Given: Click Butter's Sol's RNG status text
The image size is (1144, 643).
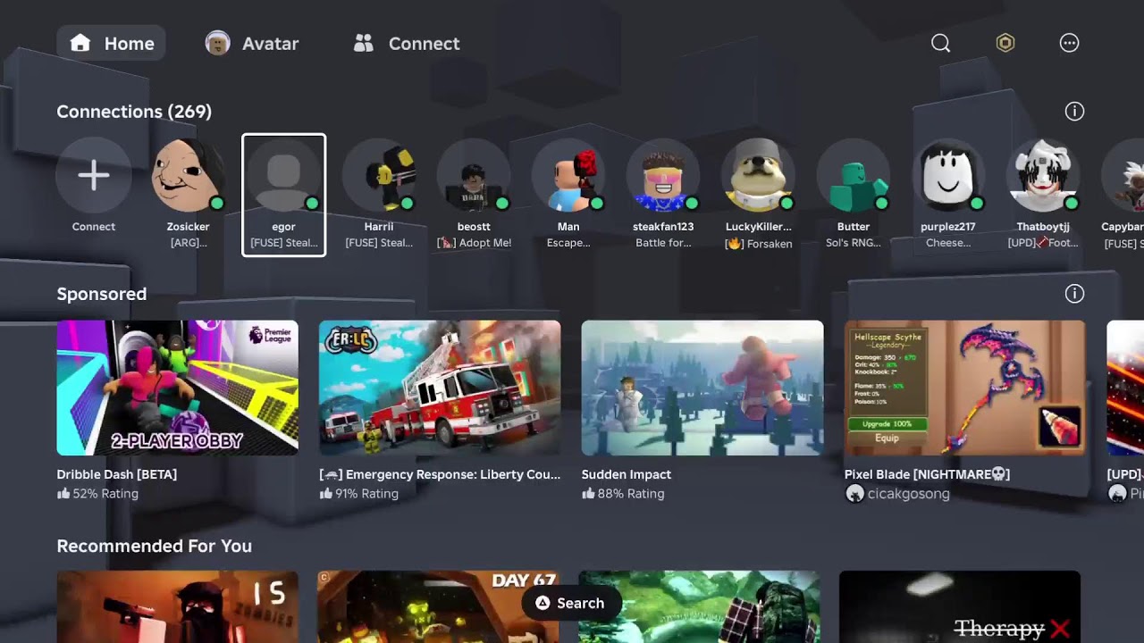Looking at the screenshot, I should (x=854, y=243).
